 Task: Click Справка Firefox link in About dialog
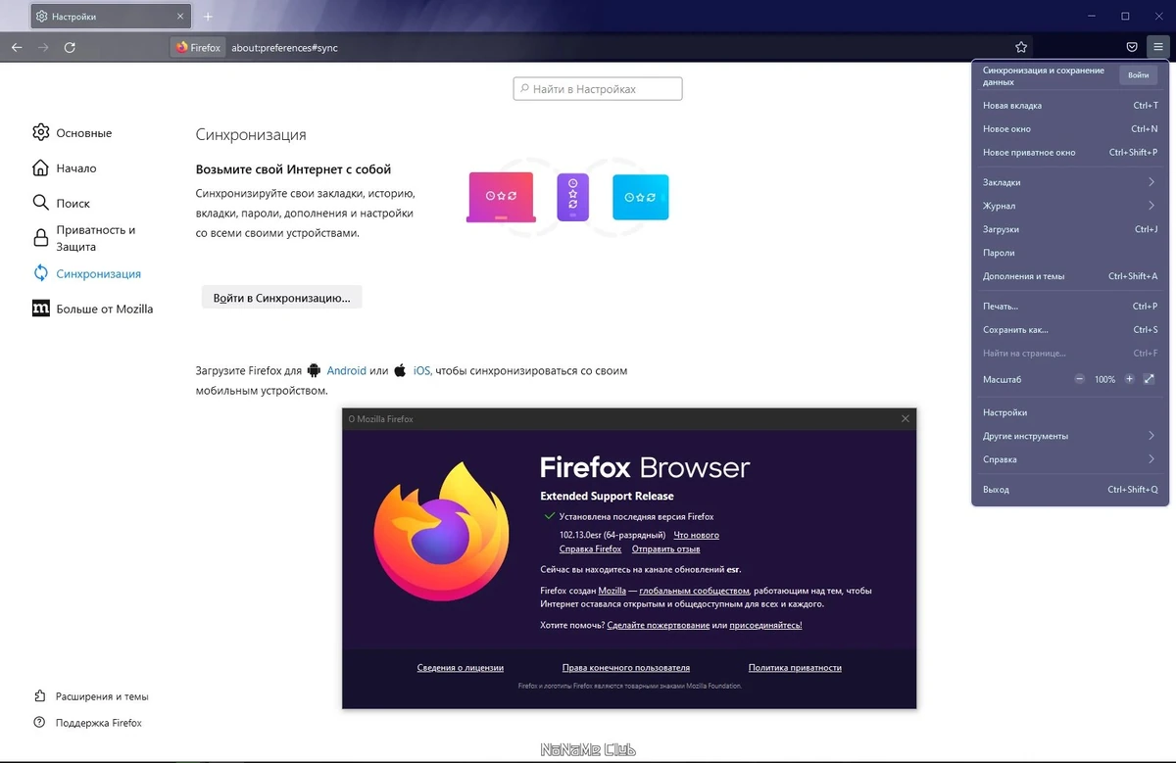590,548
